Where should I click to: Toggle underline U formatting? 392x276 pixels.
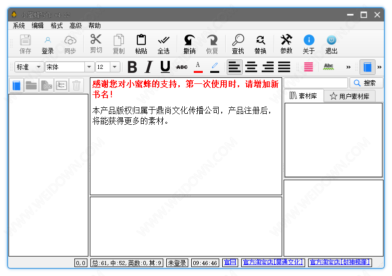(x=165, y=67)
